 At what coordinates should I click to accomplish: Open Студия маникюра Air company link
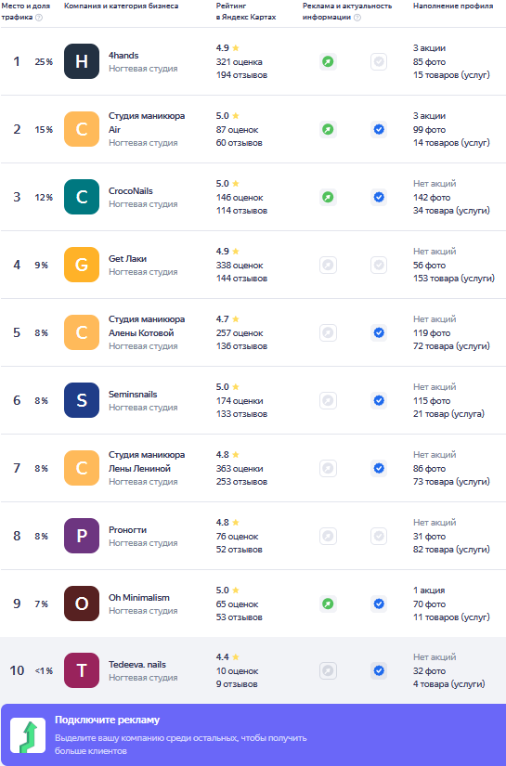[x=147, y=123]
